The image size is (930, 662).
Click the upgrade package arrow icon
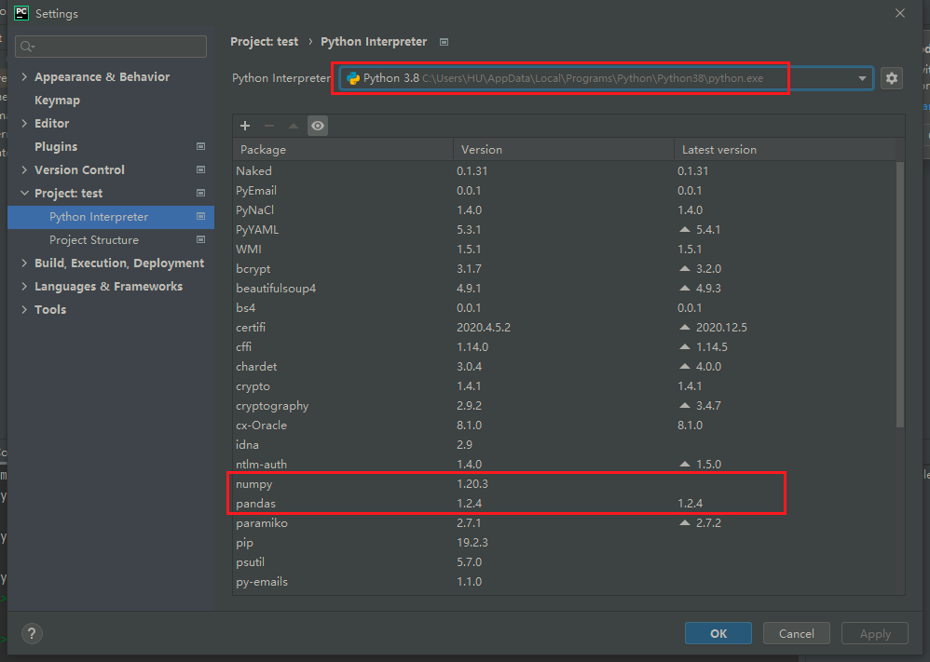(293, 126)
